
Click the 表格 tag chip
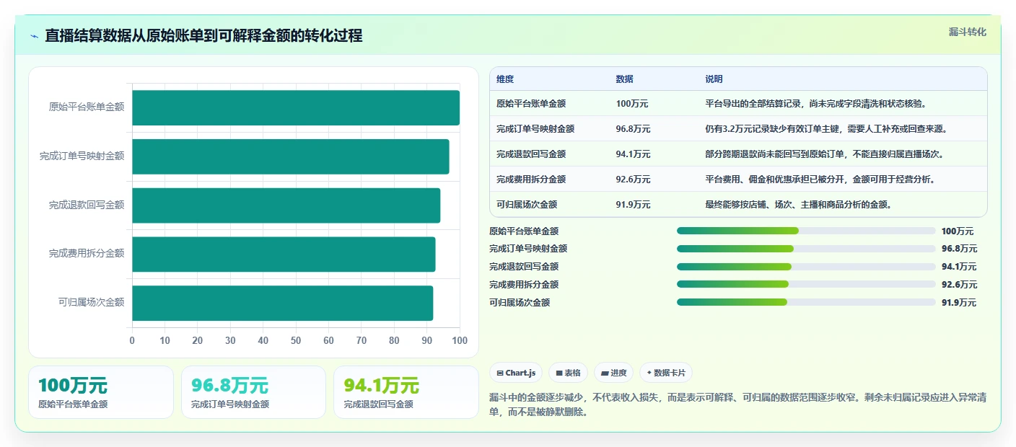pyautogui.click(x=569, y=373)
